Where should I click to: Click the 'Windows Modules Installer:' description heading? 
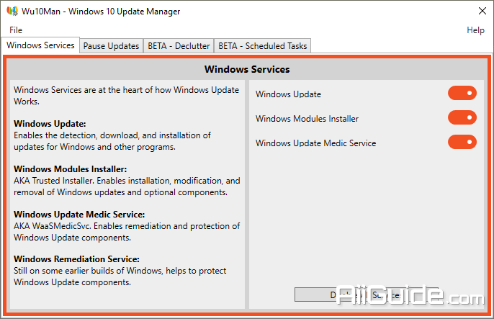(71, 169)
